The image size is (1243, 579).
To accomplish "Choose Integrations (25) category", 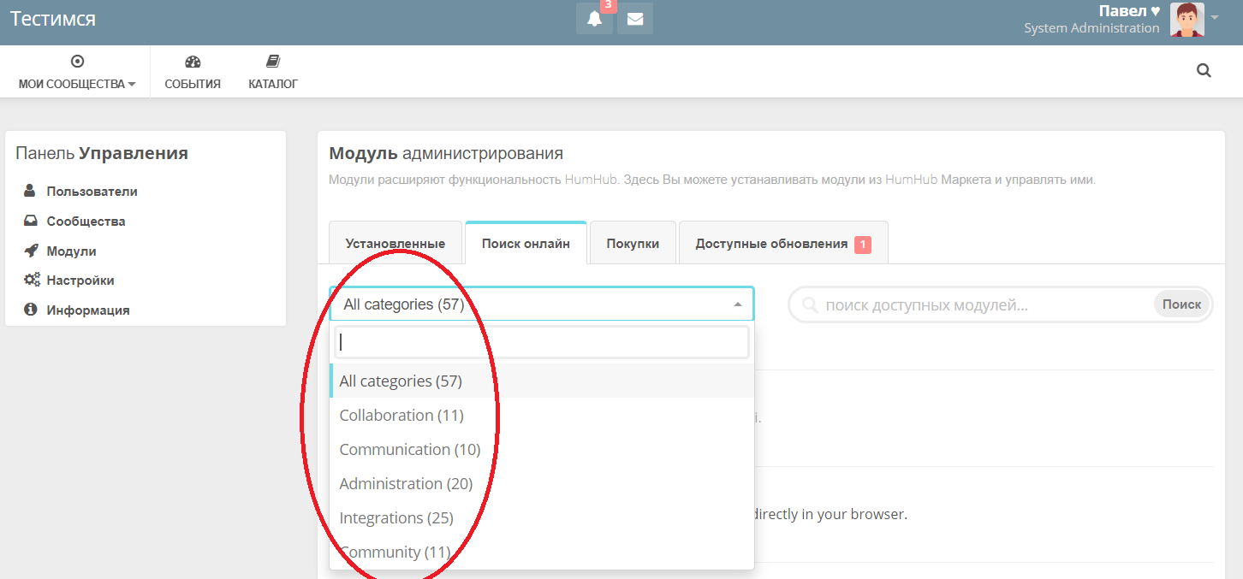I will point(542,517).
